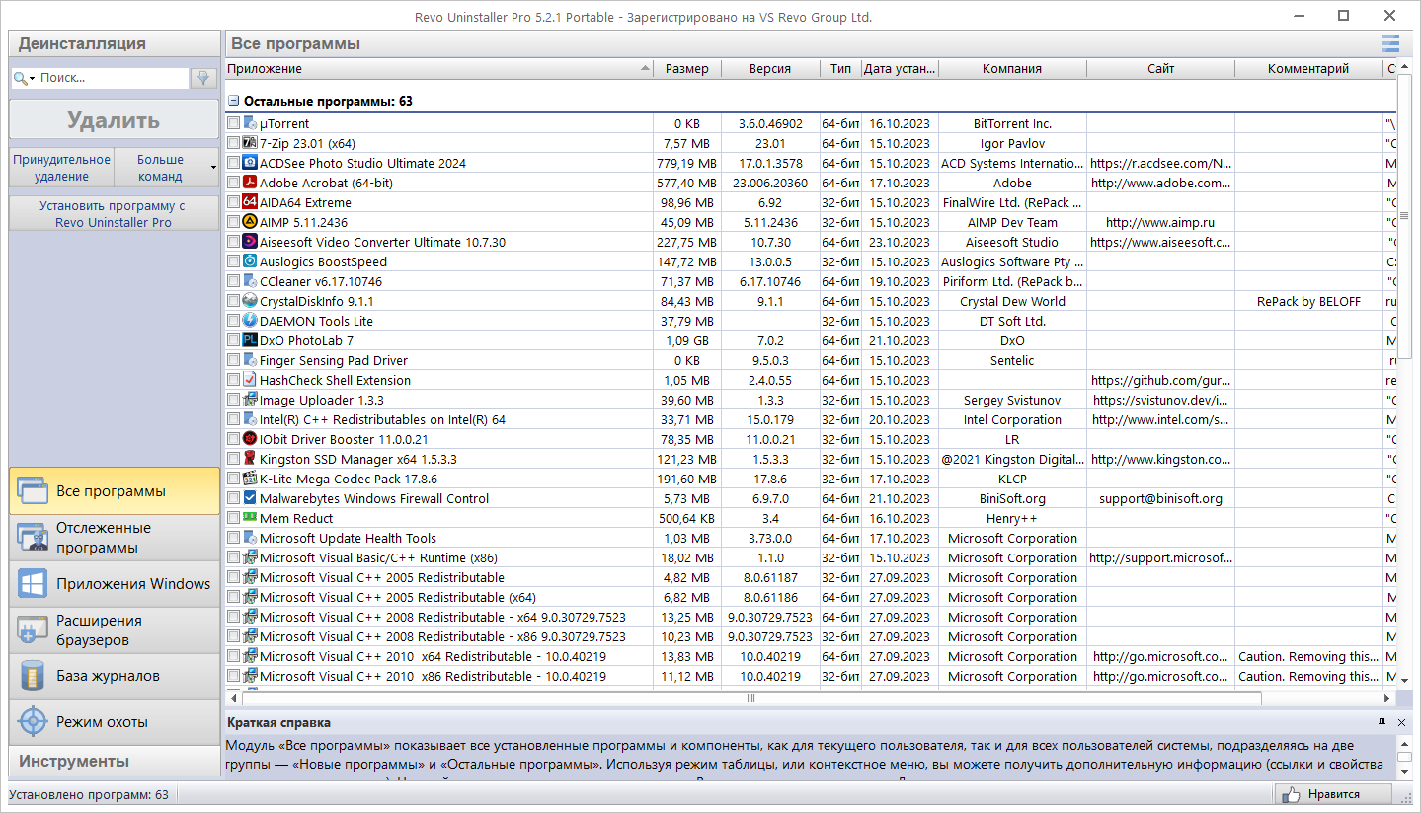Click the DxO PhotoLab 7 icon
The image size is (1421, 813).
250,341
